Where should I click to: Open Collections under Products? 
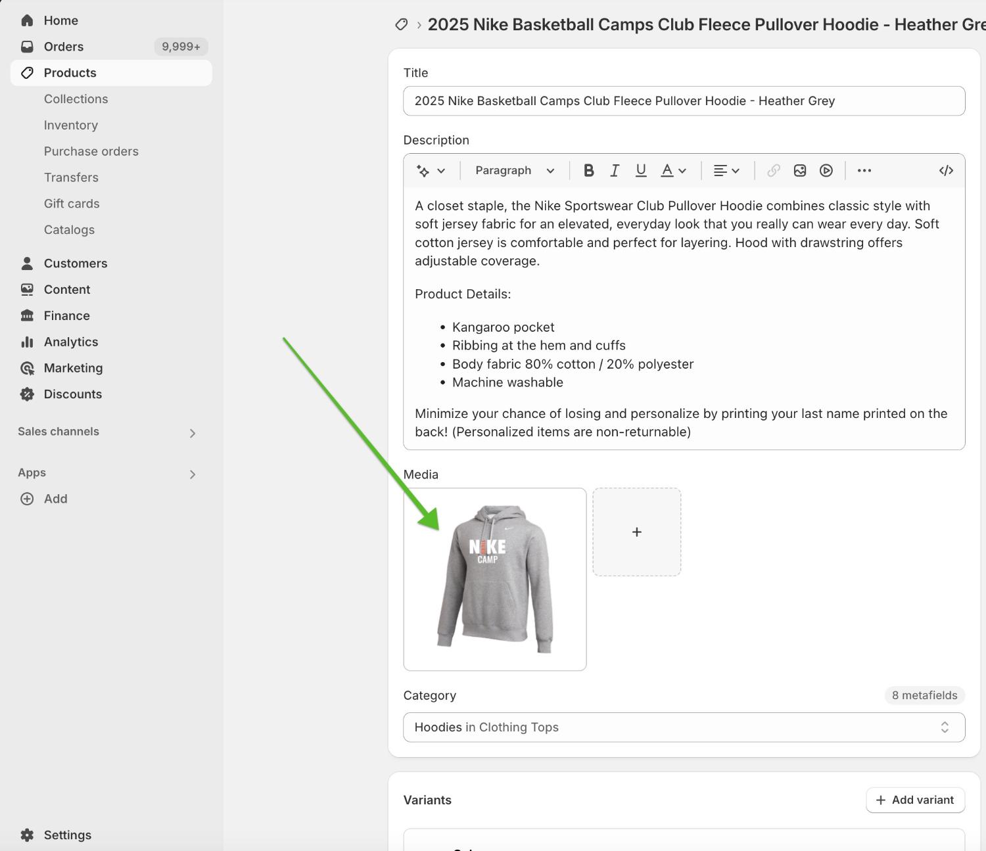(x=76, y=99)
